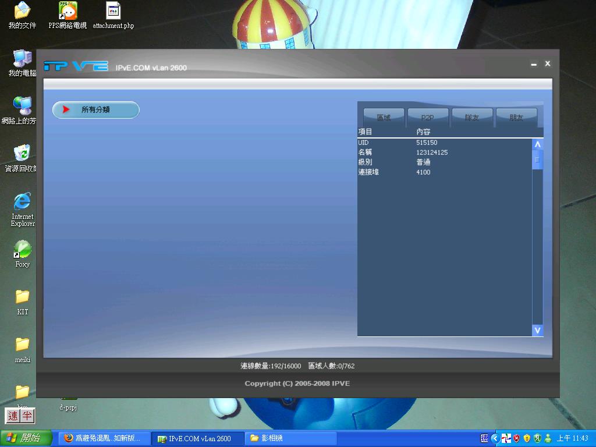Expand hidden tray icons arrow
Image resolution: width=596 pixels, height=447 pixels.
[495, 438]
